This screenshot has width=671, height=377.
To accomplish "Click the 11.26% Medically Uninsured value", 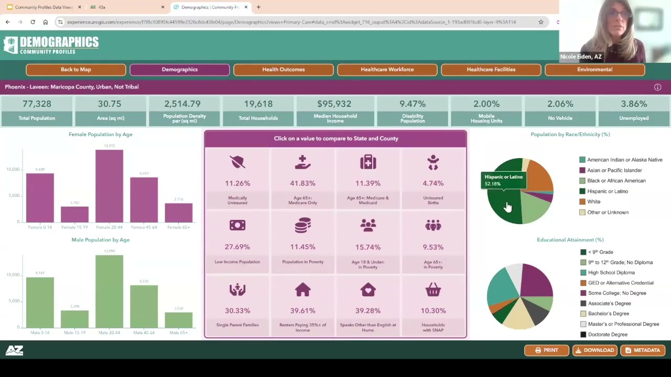I will [237, 183].
